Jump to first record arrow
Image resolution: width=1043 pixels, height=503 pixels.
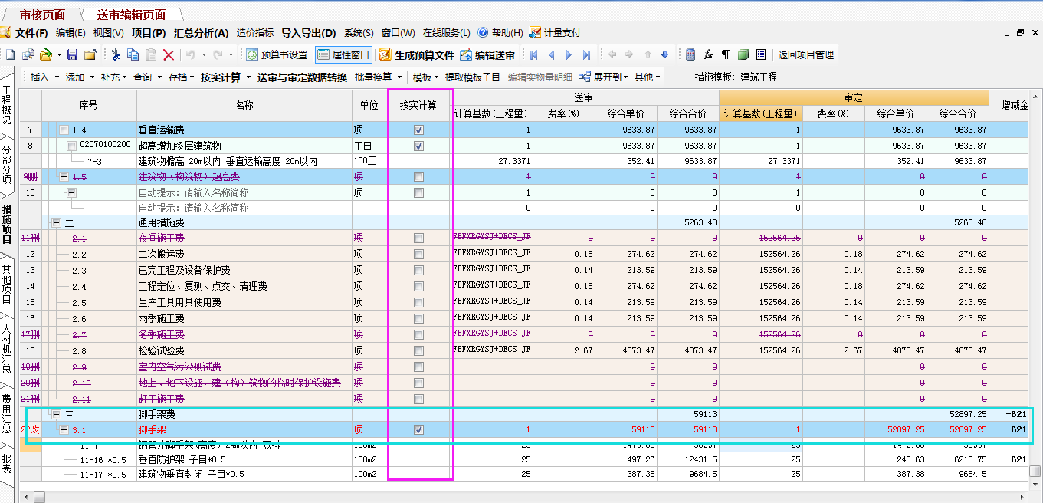point(534,54)
